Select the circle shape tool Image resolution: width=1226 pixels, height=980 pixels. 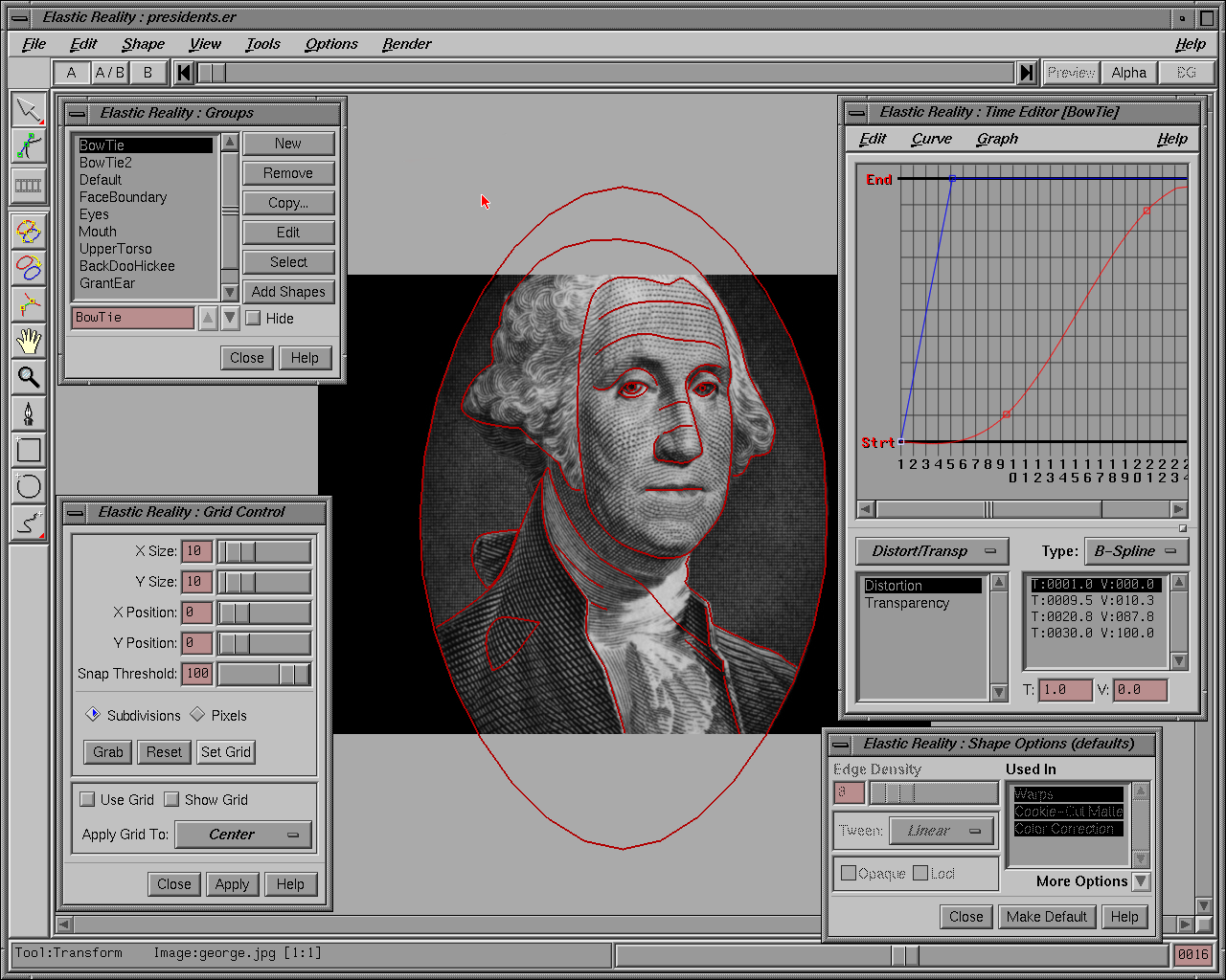coord(29,485)
